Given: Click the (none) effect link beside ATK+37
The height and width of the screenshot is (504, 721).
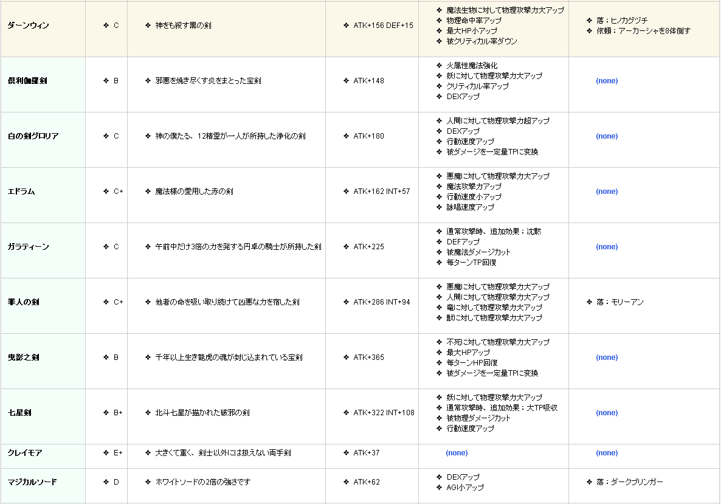Looking at the screenshot, I should click(x=457, y=453).
